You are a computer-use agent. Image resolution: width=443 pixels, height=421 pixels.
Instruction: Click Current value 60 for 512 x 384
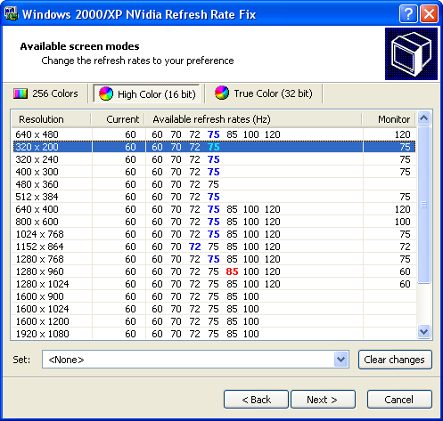pyautogui.click(x=130, y=197)
